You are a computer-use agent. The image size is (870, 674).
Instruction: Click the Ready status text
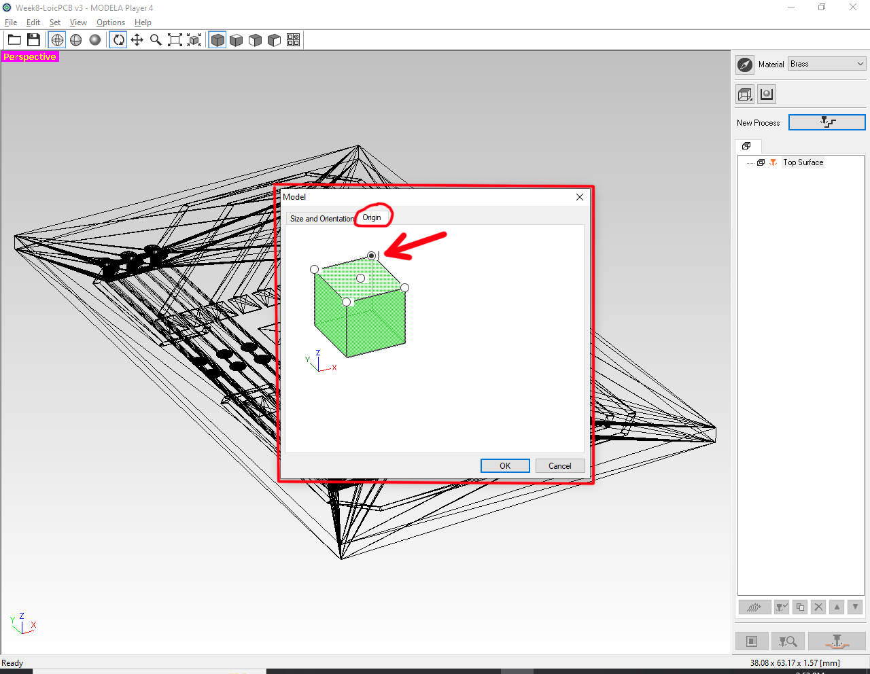(x=12, y=662)
